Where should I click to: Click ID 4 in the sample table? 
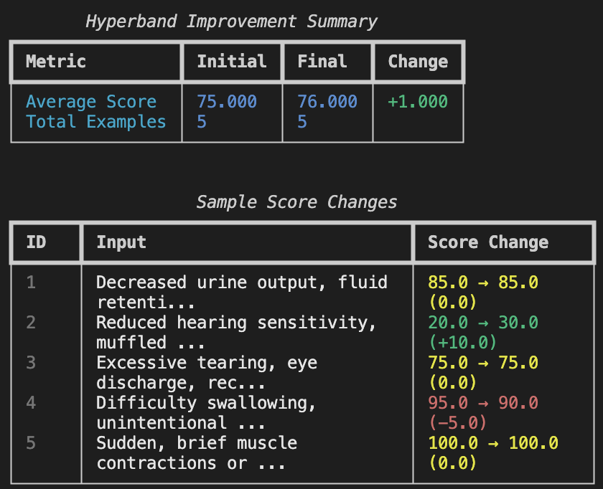(x=31, y=403)
